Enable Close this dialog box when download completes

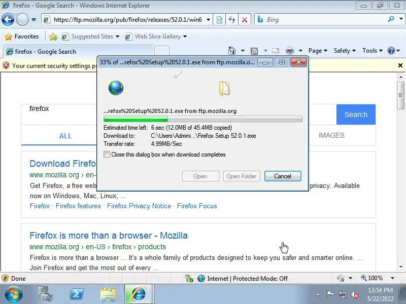[107, 155]
